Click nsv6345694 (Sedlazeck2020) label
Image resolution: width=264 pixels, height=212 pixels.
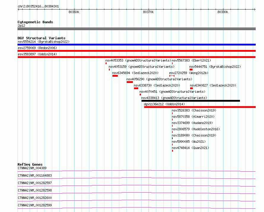pos(135,73)
